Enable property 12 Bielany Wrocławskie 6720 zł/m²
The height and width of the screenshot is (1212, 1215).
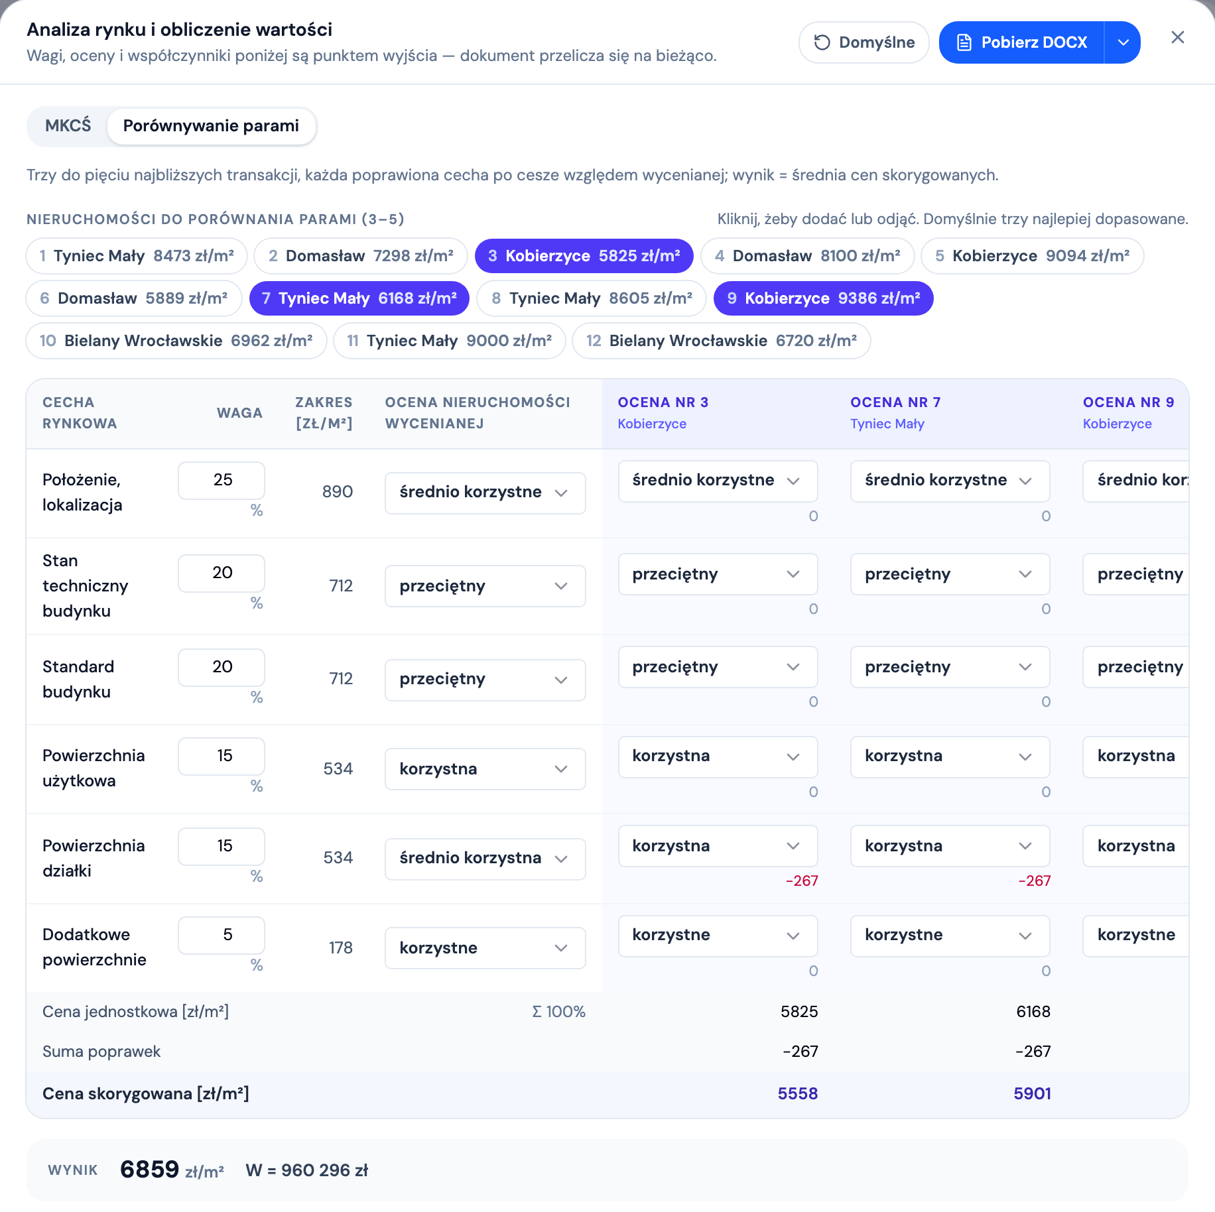721,341
